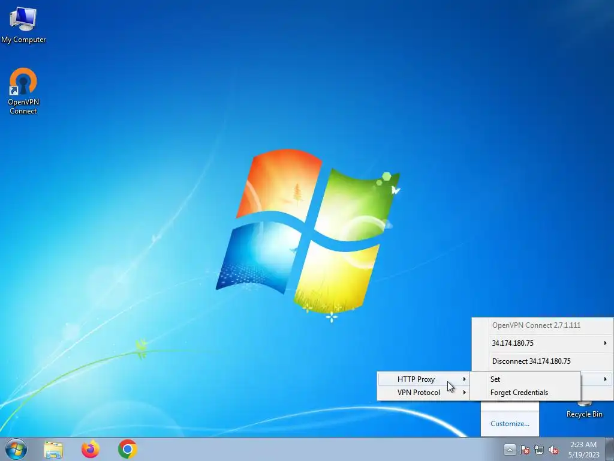This screenshot has height=461, width=614.
Task: Click the Show Desktop strip
Action: pyautogui.click(x=610, y=449)
